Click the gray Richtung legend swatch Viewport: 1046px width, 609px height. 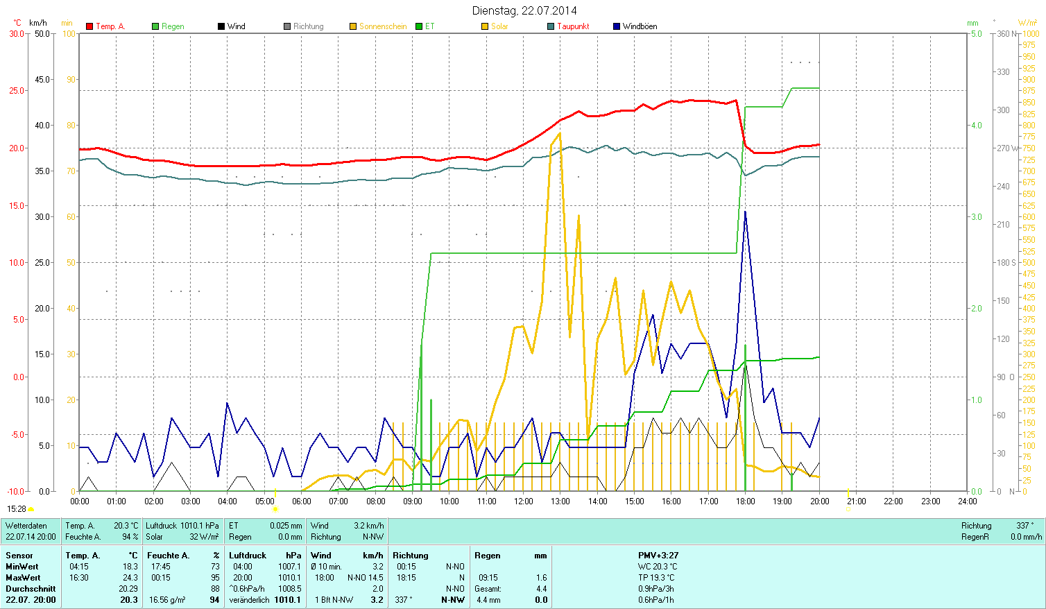287,26
